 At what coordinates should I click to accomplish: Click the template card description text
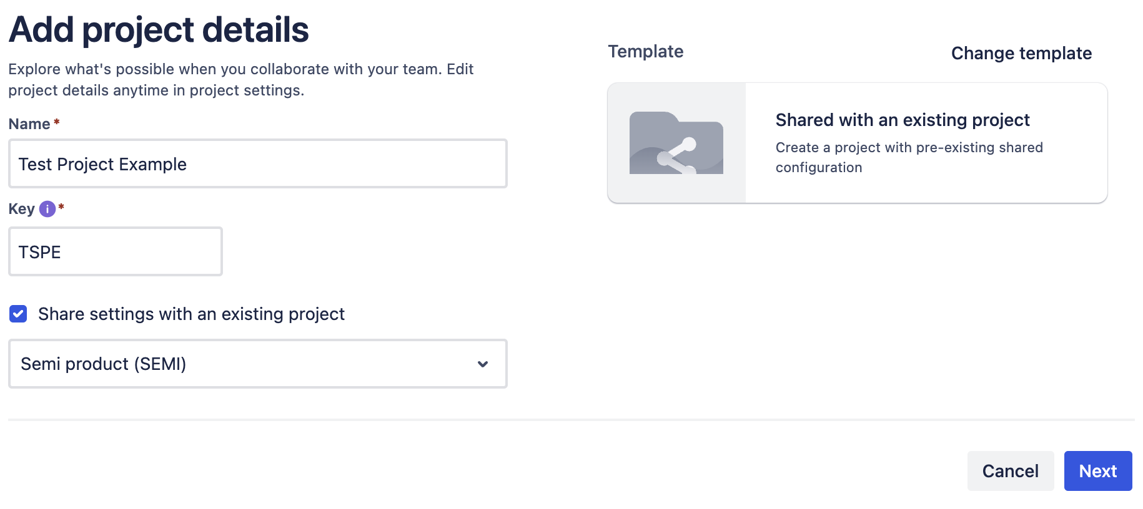[x=909, y=157]
